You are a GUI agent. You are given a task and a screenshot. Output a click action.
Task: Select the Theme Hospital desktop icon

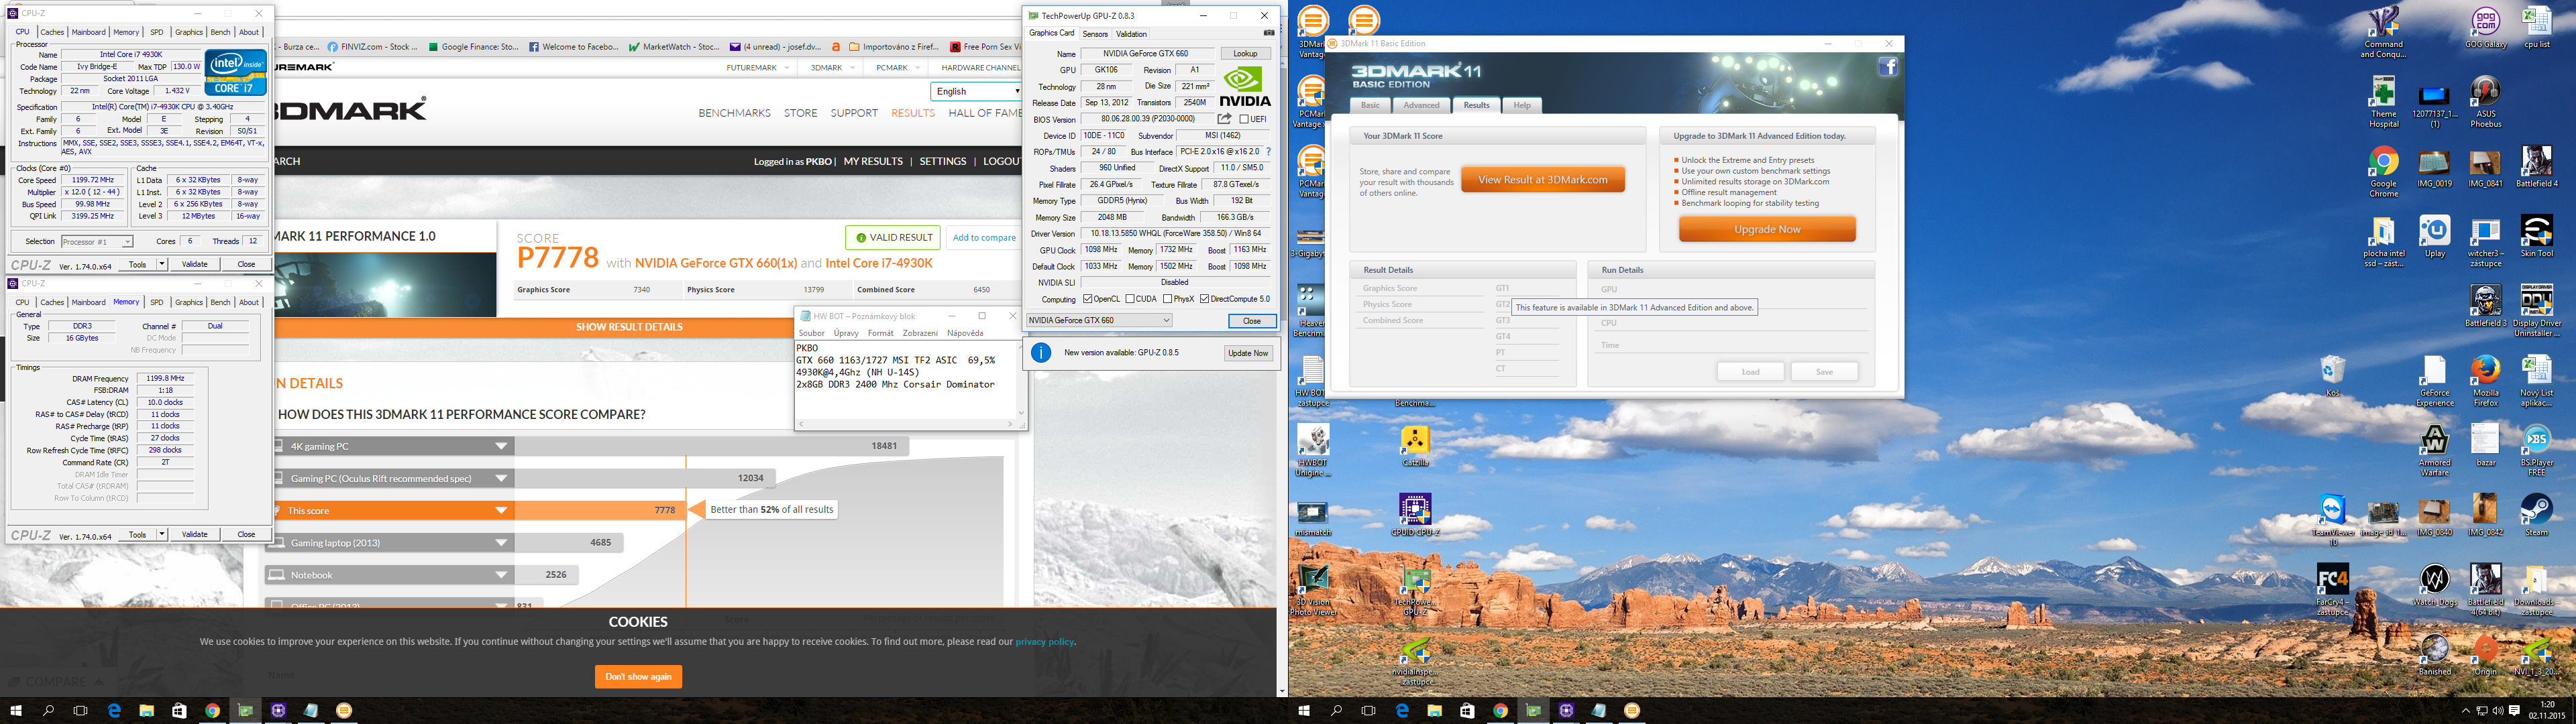2383,102
